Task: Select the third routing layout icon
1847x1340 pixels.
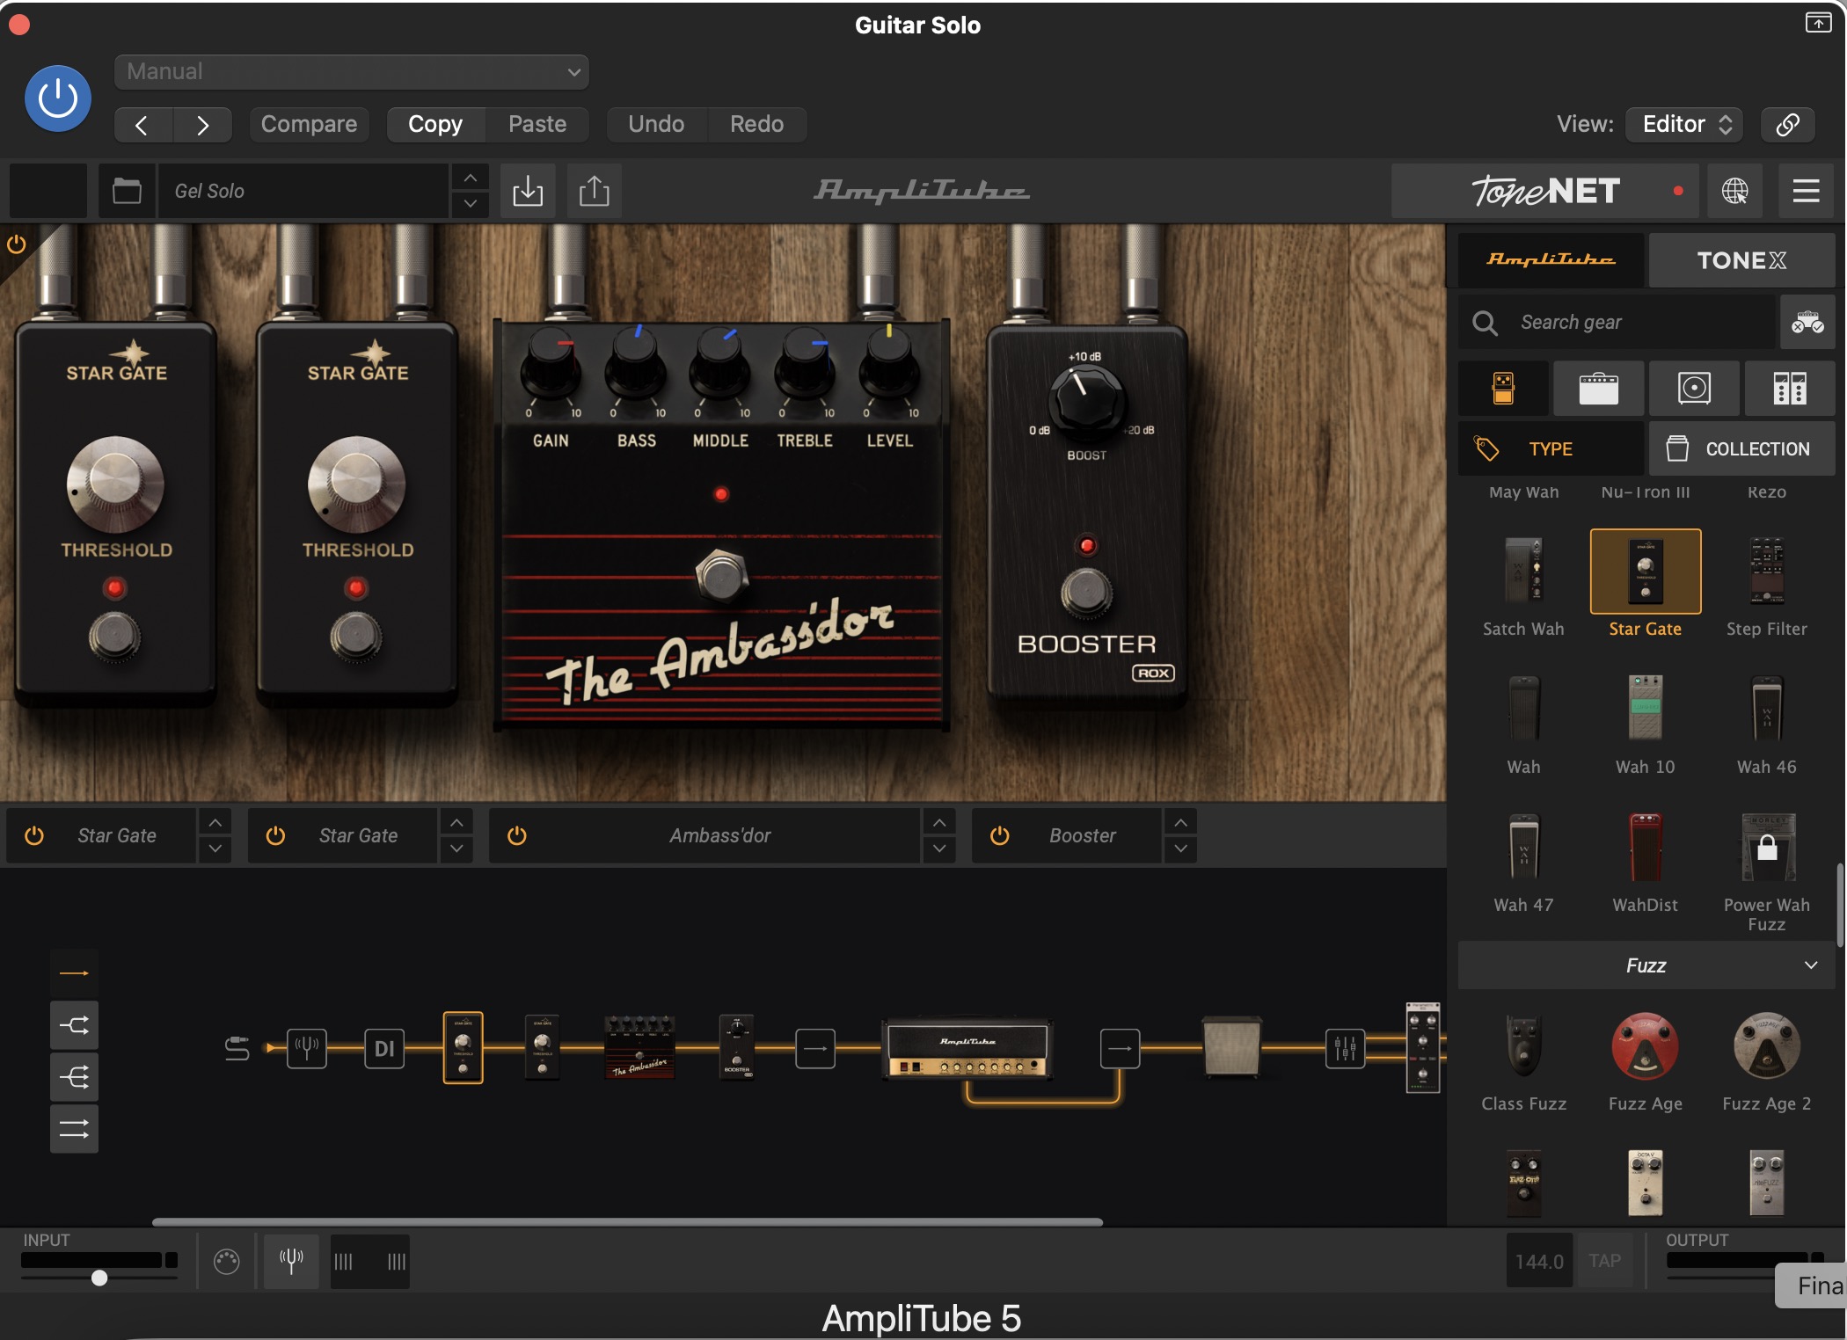Action: 74,1077
